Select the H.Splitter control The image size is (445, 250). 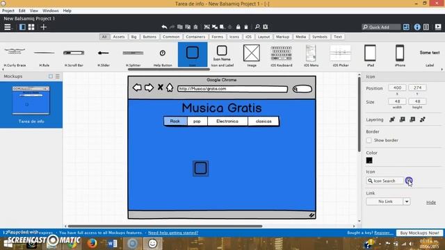(133, 56)
